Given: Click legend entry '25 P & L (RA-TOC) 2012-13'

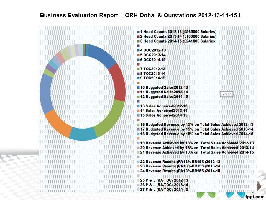Looking at the screenshot, I should 163,180.
